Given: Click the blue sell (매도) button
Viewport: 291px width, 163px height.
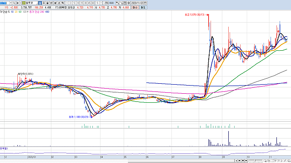Looking at the screenshot, I should click(143, 7).
